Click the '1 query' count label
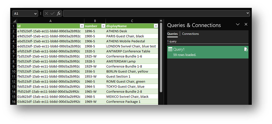The width and height of the screenshot is (272, 124). point(172,42)
